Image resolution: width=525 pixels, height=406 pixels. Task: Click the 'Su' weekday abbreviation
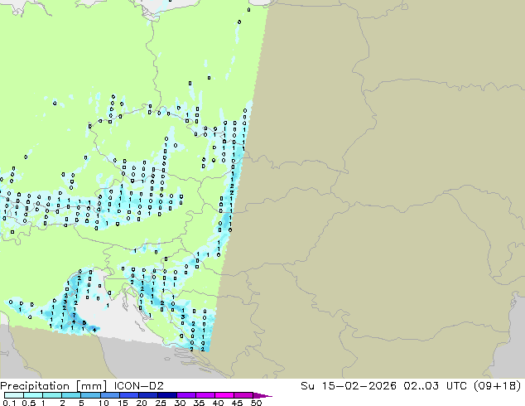coord(308,386)
